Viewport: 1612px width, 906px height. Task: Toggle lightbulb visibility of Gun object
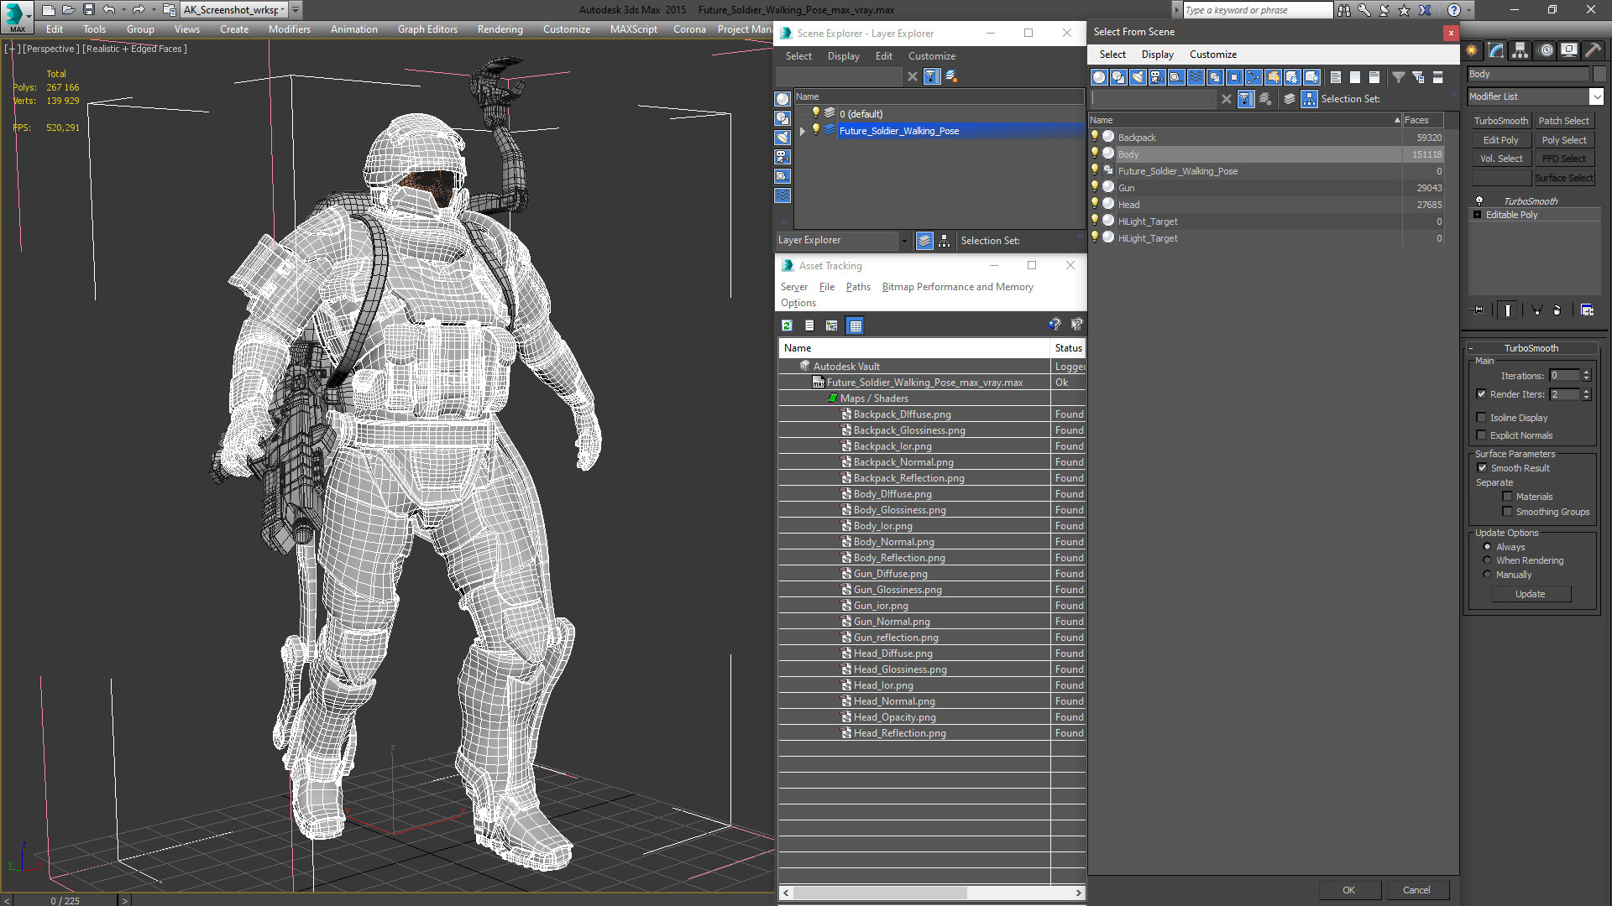[x=1095, y=187]
